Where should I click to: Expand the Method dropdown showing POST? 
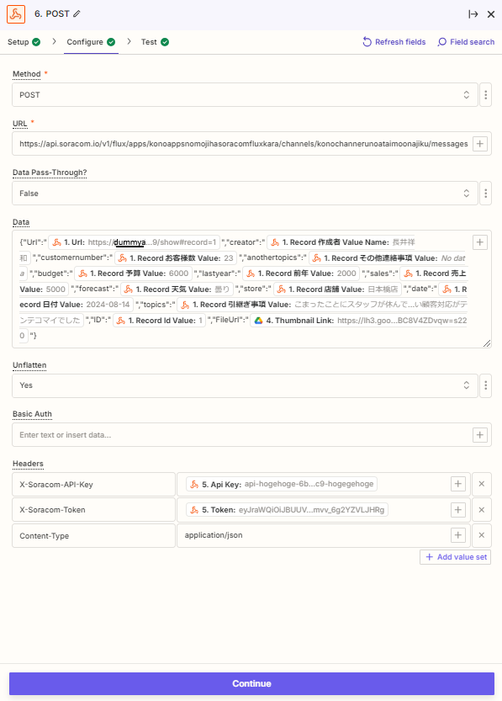pyautogui.click(x=245, y=95)
